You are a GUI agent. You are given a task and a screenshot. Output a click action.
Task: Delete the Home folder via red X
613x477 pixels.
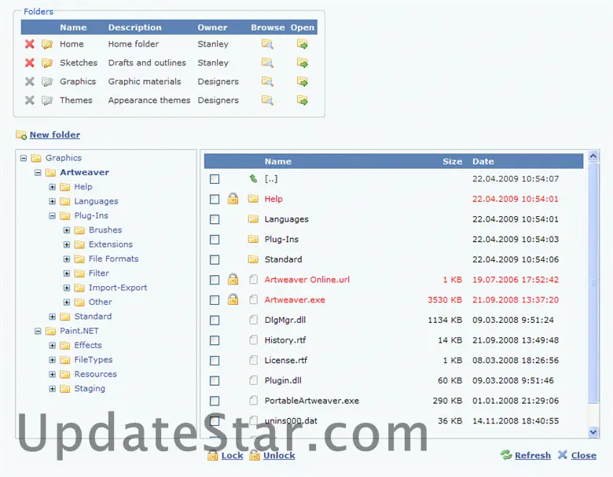[29, 44]
